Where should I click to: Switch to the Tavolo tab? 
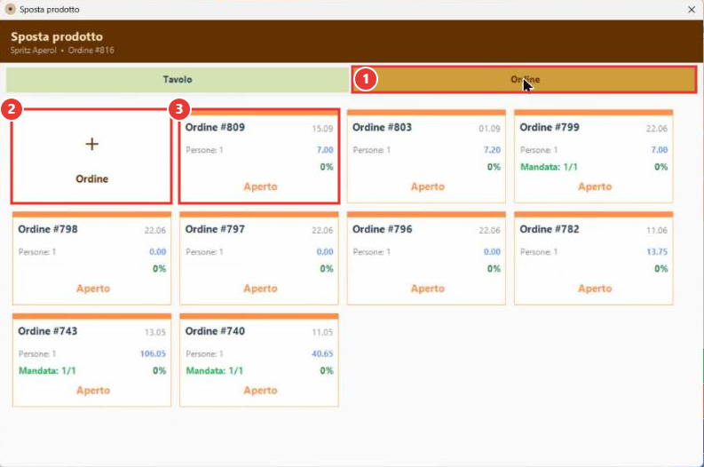pyautogui.click(x=178, y=80)
